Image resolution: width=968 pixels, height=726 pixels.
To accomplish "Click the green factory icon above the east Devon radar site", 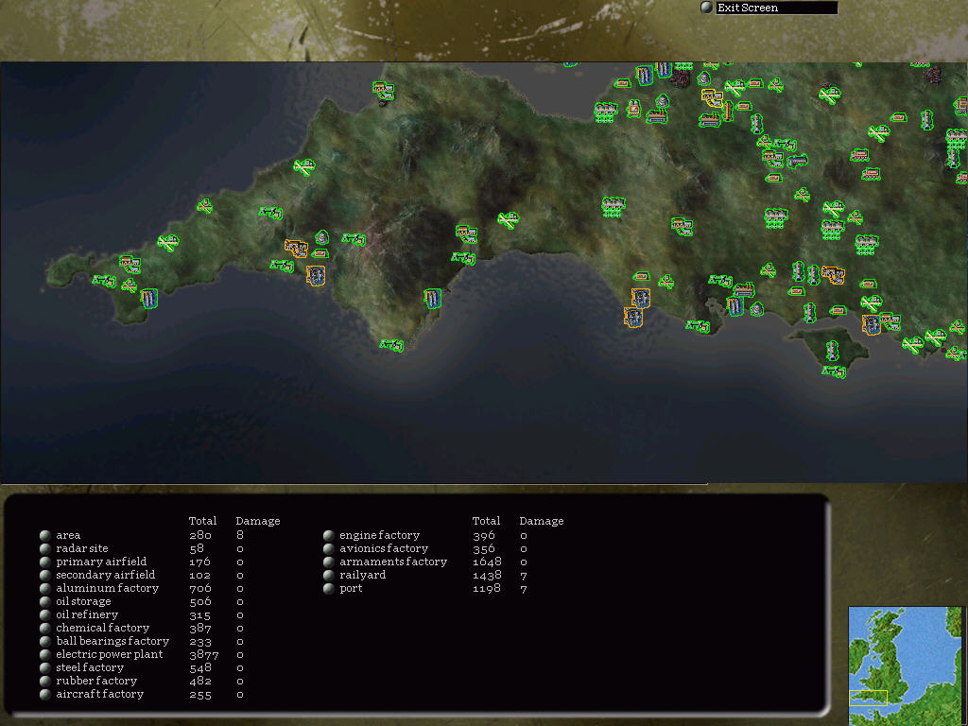I will coord(466,234).
